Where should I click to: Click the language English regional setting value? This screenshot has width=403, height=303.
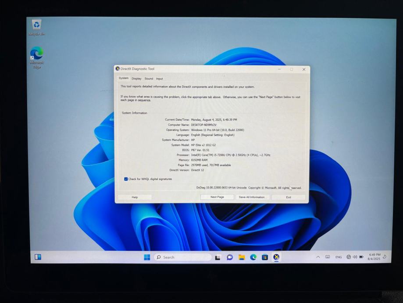click(x=213, y=135)
